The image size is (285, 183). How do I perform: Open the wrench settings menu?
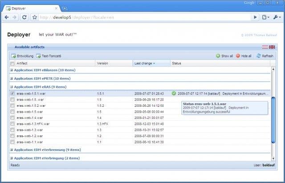tap(277, 17)
